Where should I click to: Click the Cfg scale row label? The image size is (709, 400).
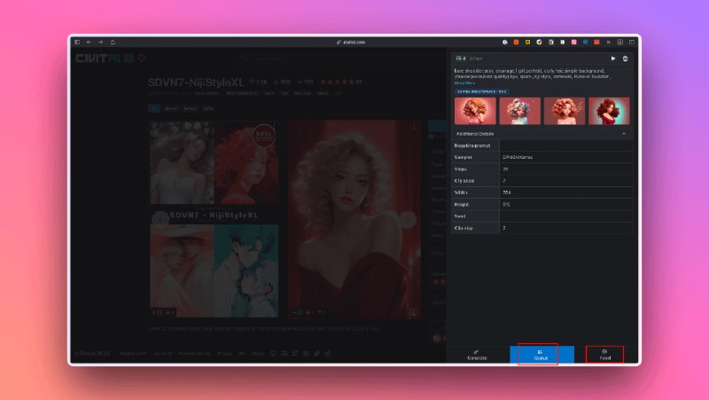[464, 181]
